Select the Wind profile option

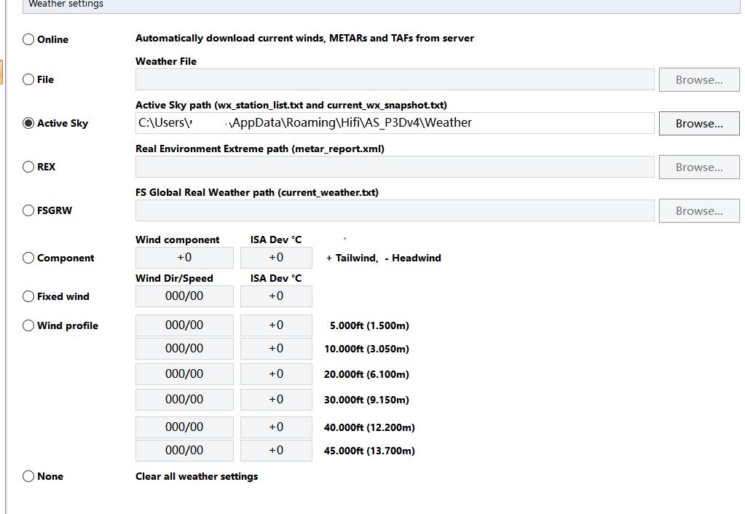tap(28, 325)
